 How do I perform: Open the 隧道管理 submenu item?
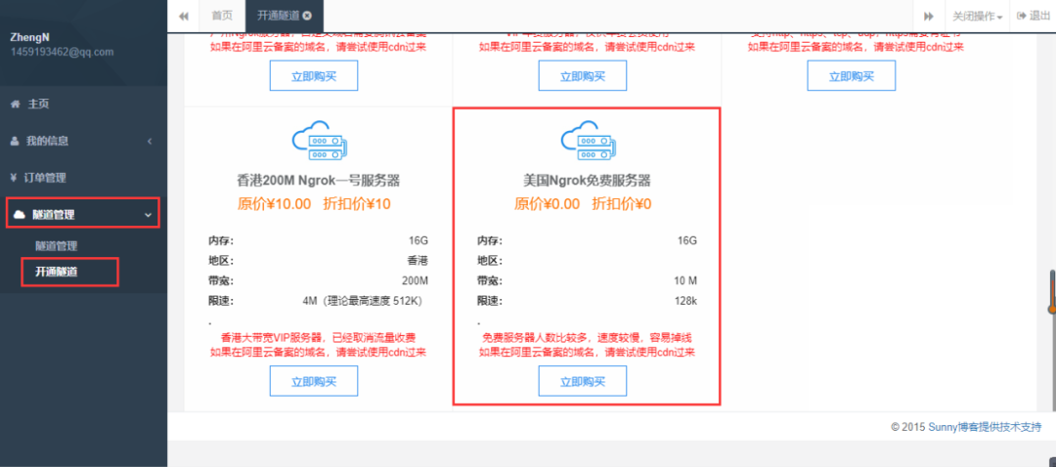[x=57, y=246]
